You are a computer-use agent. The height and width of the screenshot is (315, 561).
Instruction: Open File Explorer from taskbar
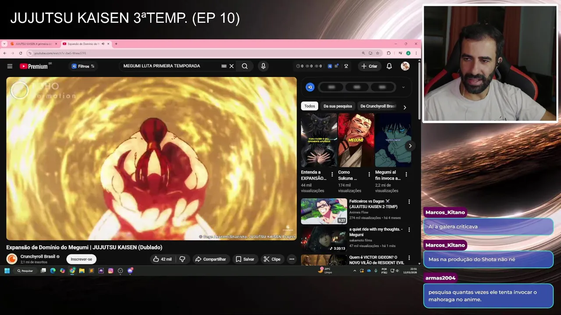pyautogui.click(x=82, y=271)
